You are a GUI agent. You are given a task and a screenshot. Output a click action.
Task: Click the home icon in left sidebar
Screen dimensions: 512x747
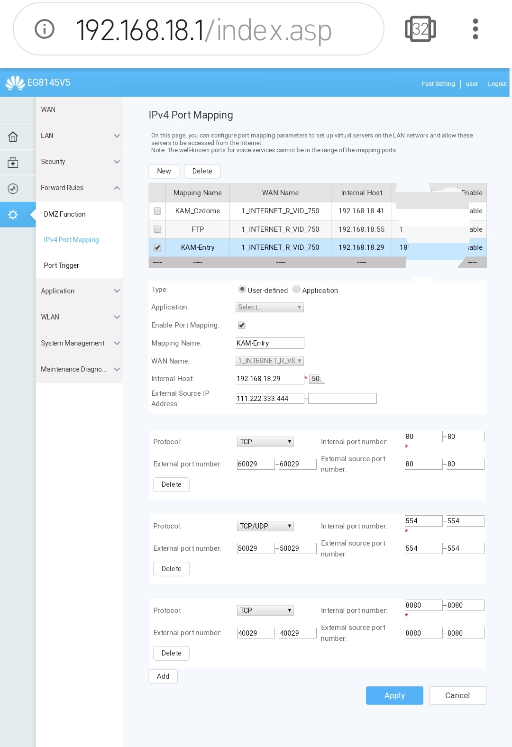click(x=13, y=137)
